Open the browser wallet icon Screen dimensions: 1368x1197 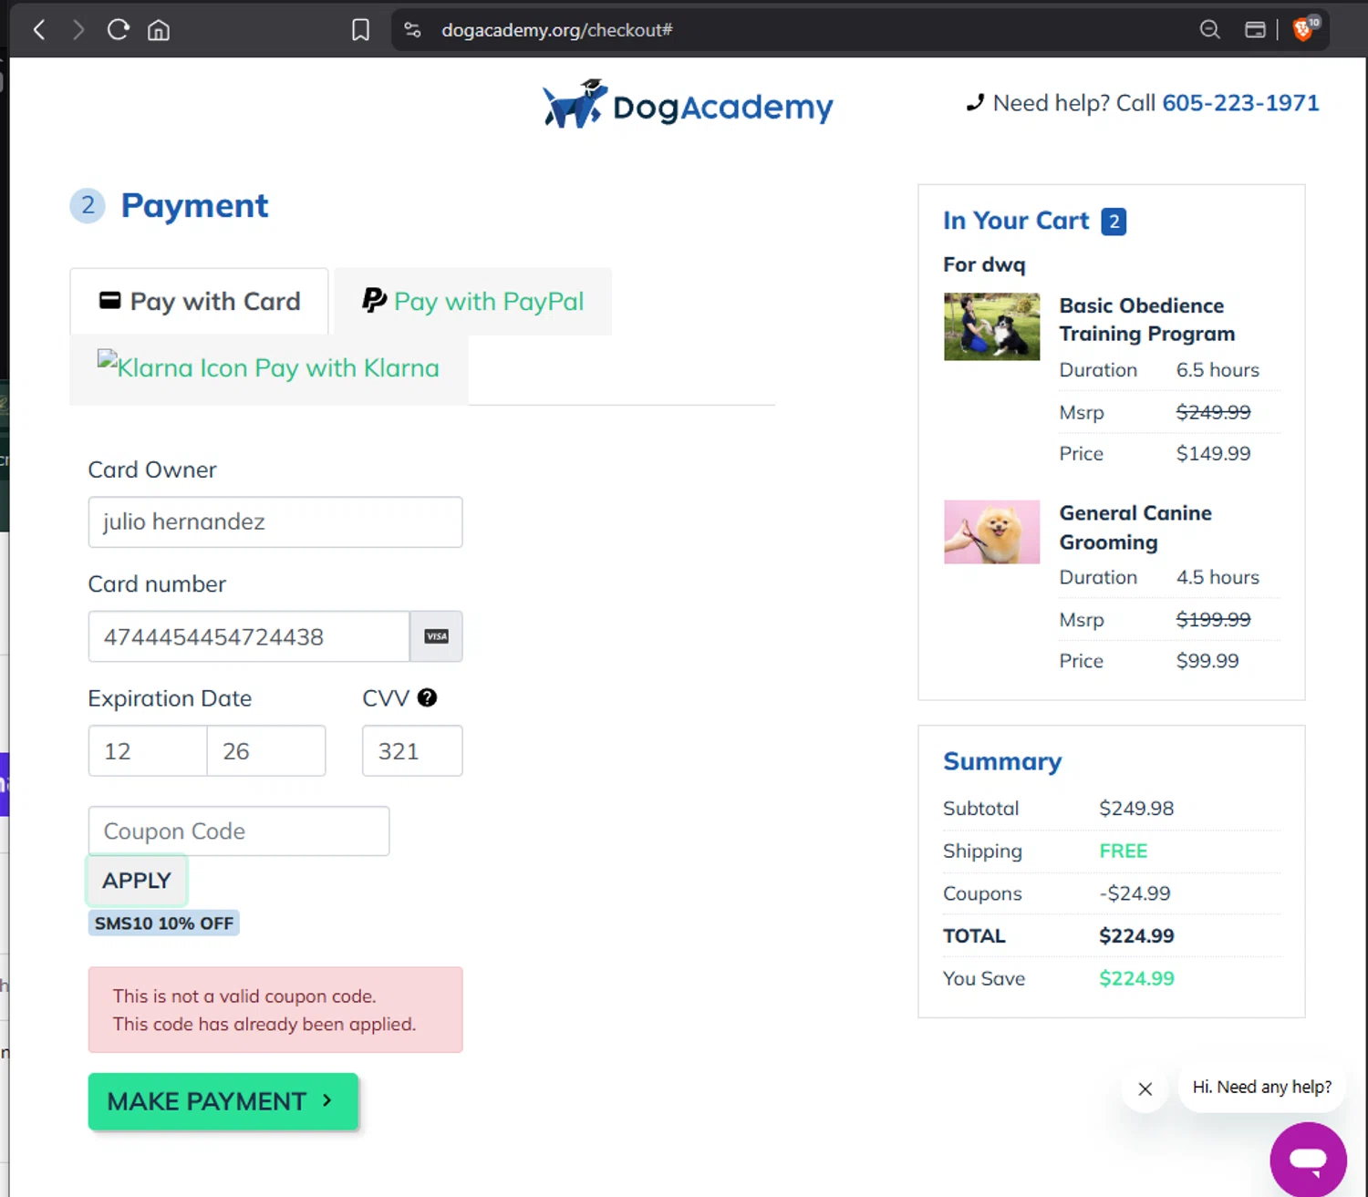click(x=1255, y=30)
